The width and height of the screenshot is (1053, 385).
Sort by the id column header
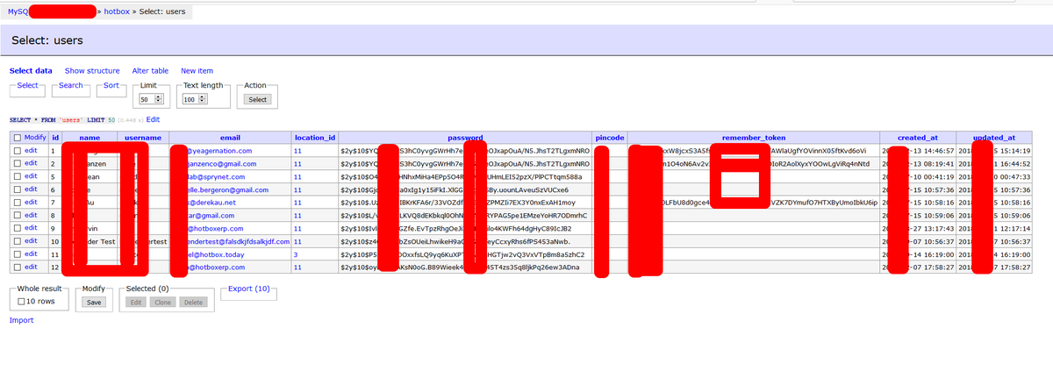pos(55,138)
